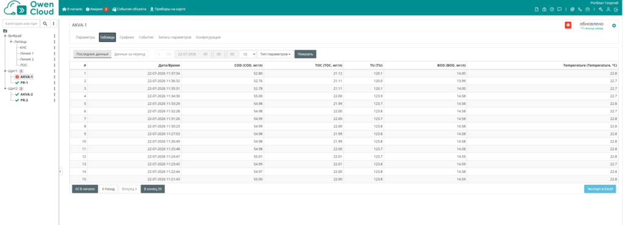The width and height of the screenshot is (623, 225).
Task: Switch to 'Конфигурации' tab
Action: 208,37
